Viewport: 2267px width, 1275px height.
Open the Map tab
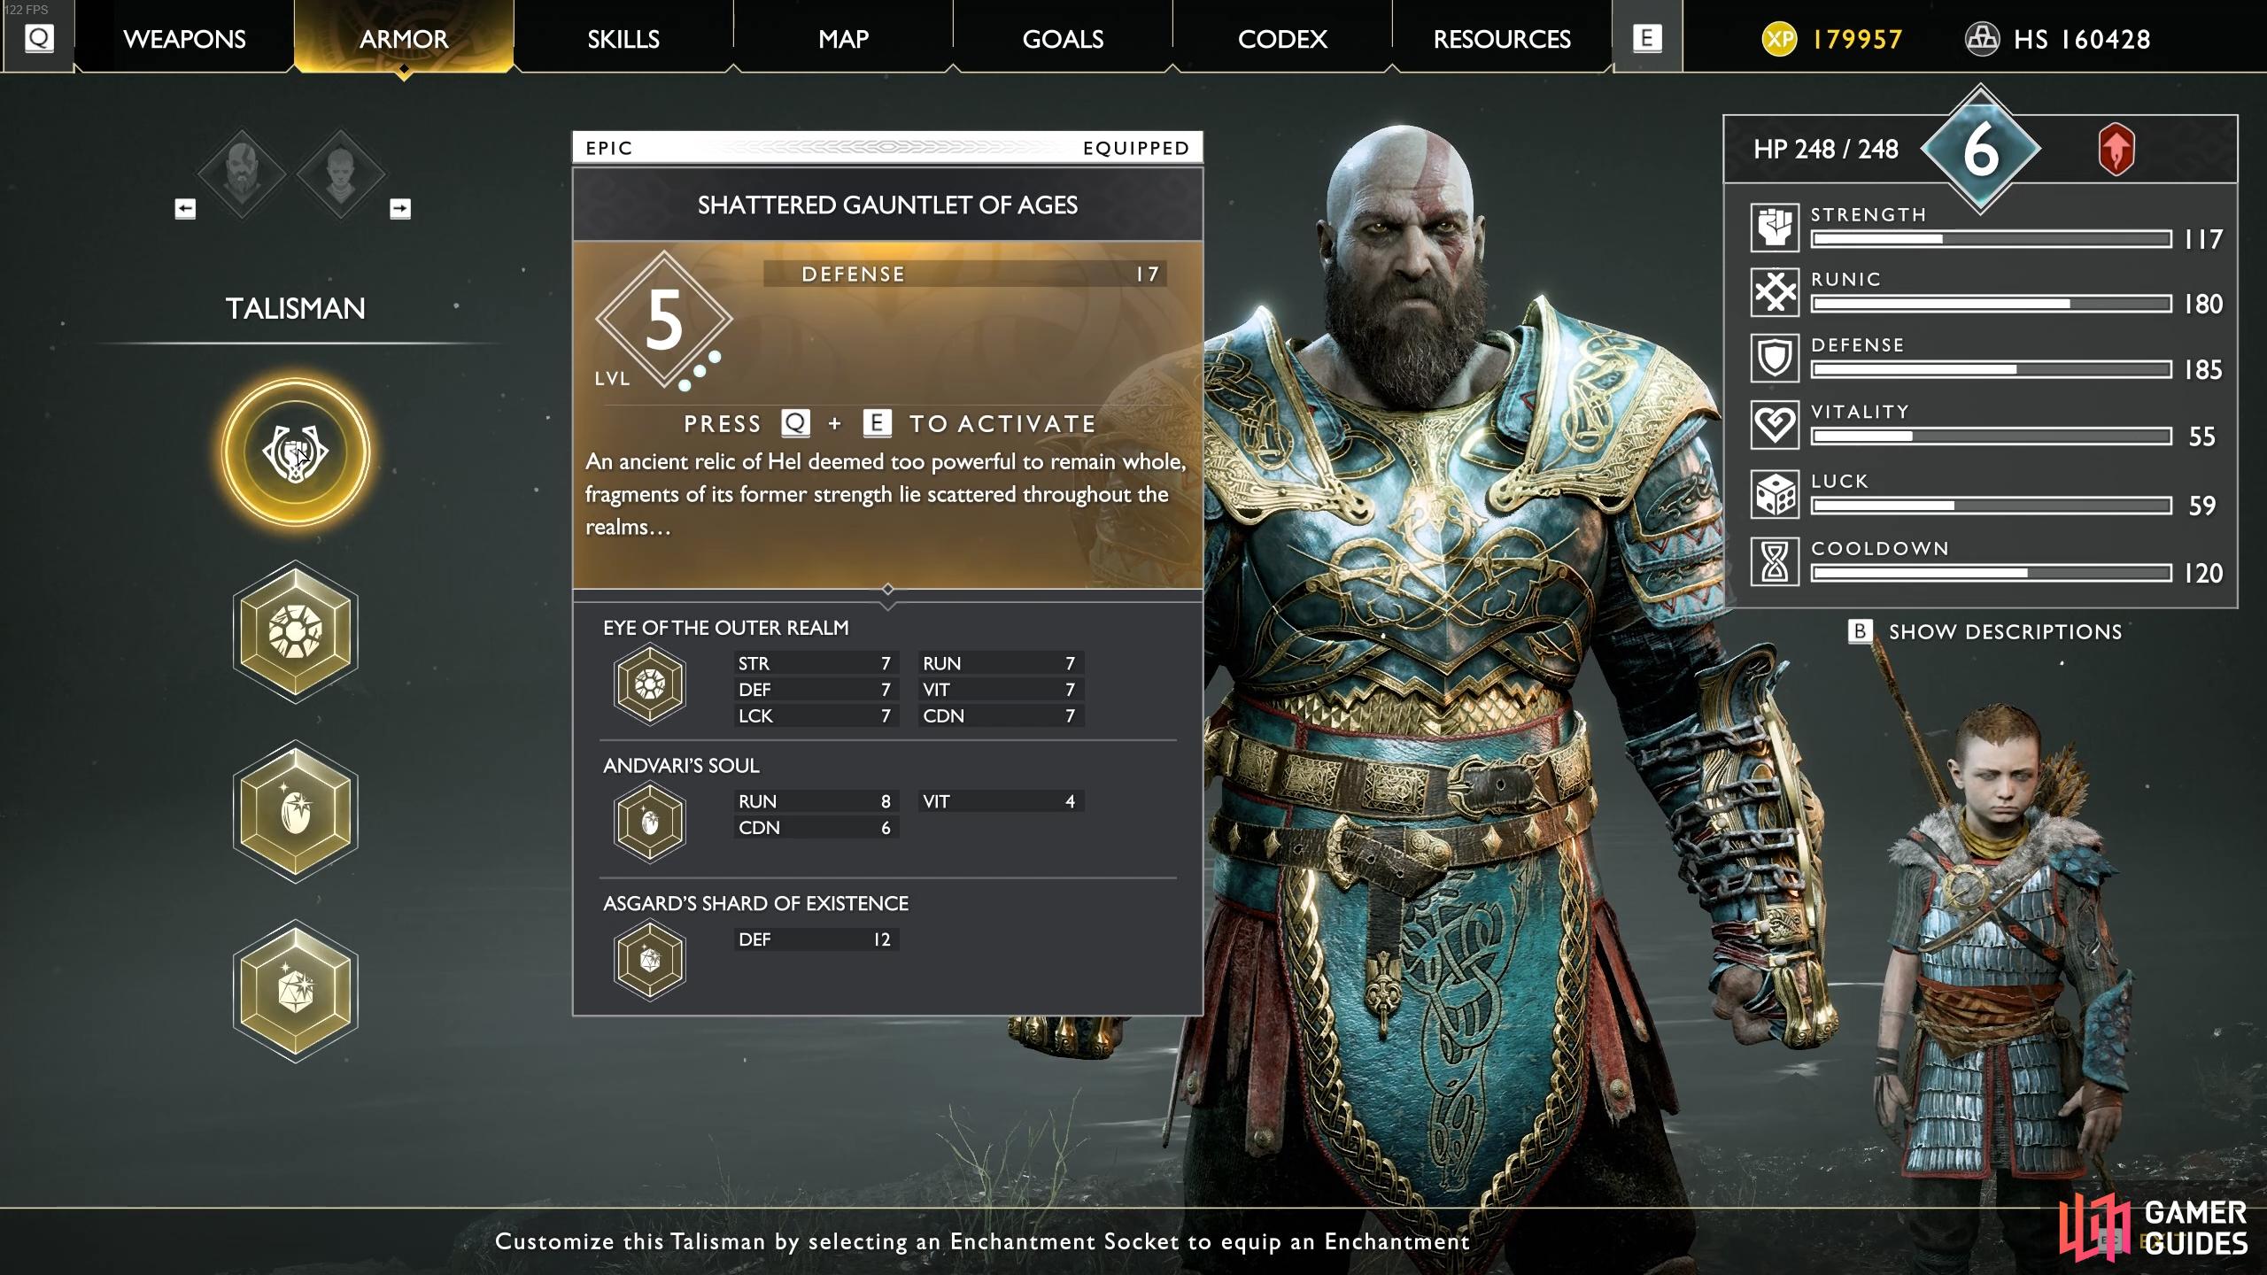pyautogui.click(x=843, y=39)
